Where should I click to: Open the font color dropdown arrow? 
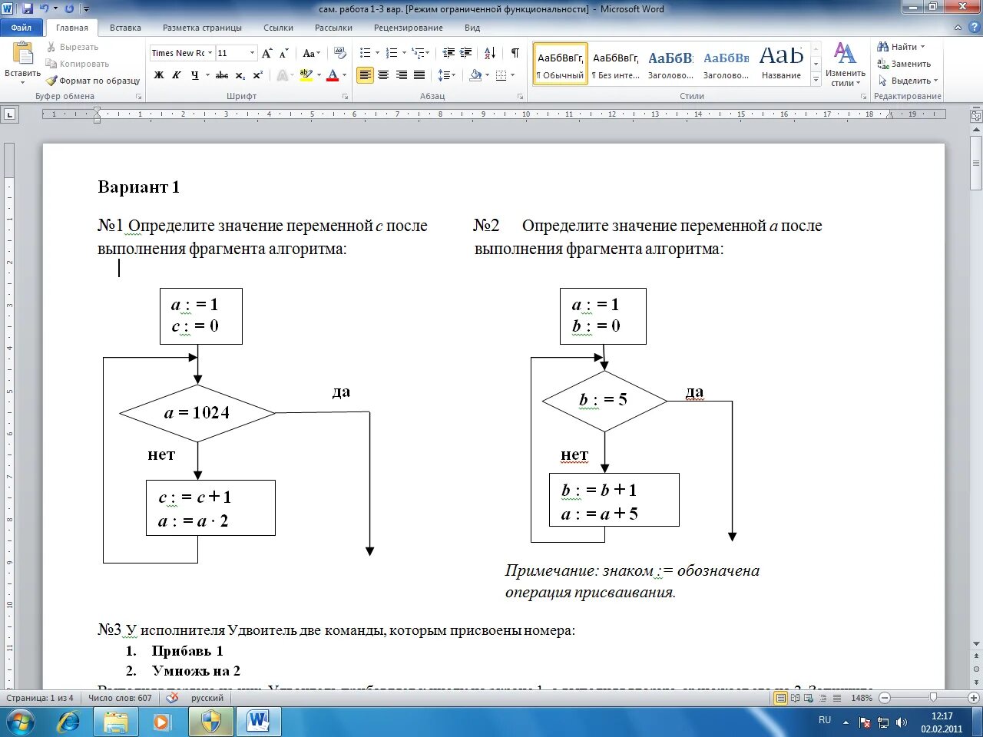(x=344, y=75)
